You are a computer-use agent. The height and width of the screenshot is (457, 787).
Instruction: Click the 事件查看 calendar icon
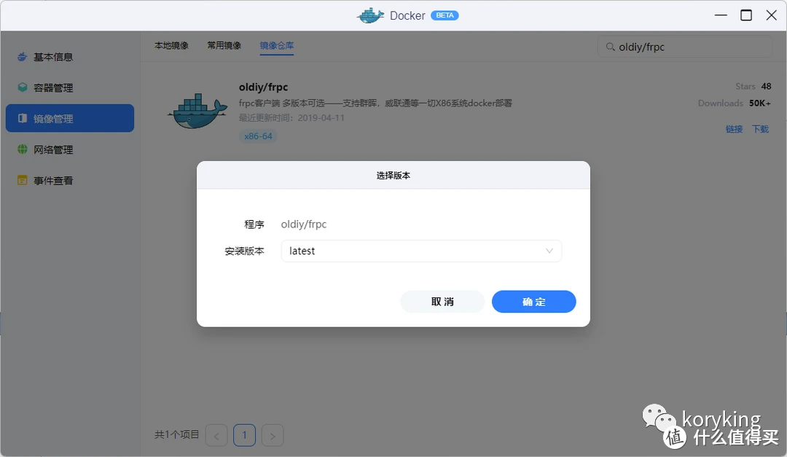[x=22, y=180]
